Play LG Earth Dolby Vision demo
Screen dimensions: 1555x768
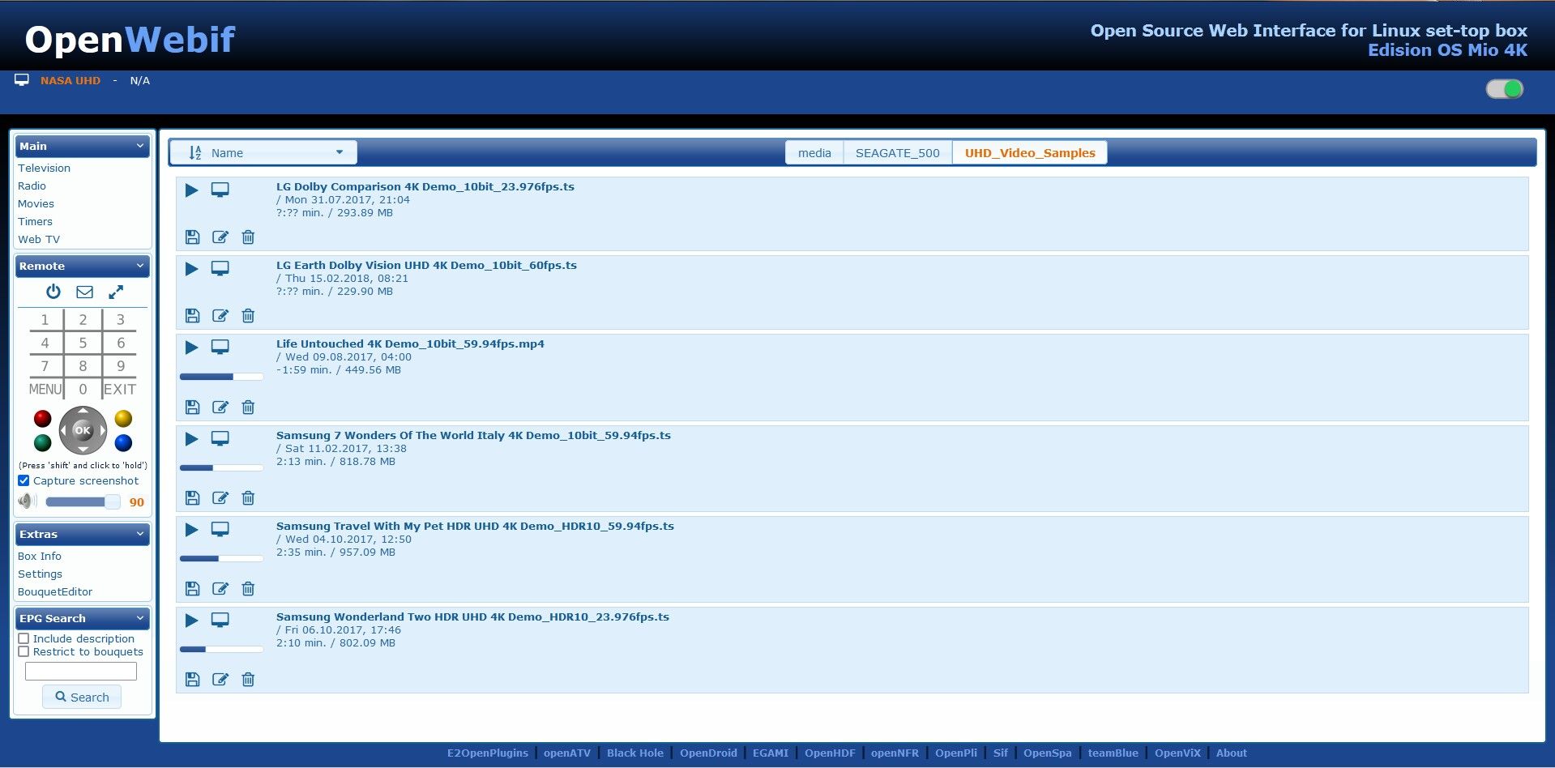pos(191,269)
